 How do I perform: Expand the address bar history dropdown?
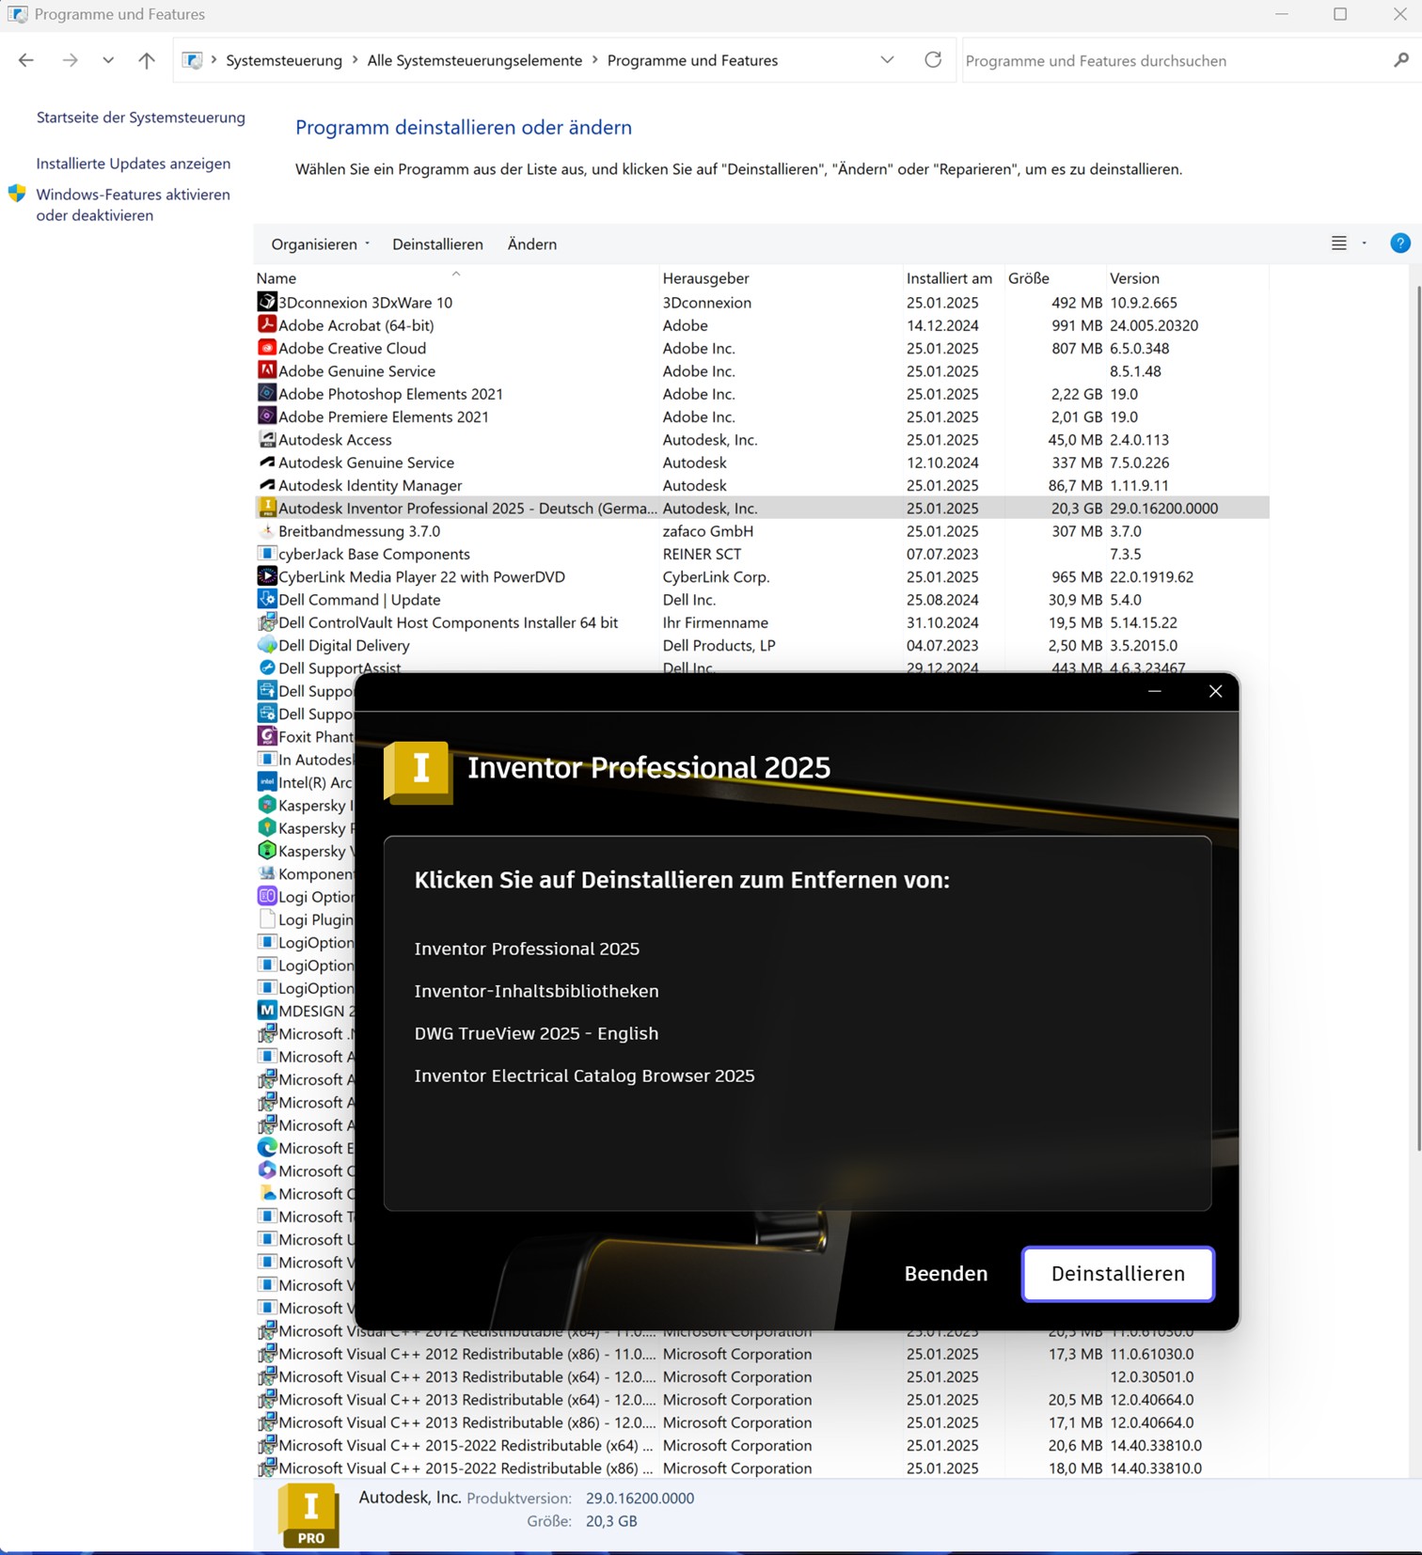point(887,60)
